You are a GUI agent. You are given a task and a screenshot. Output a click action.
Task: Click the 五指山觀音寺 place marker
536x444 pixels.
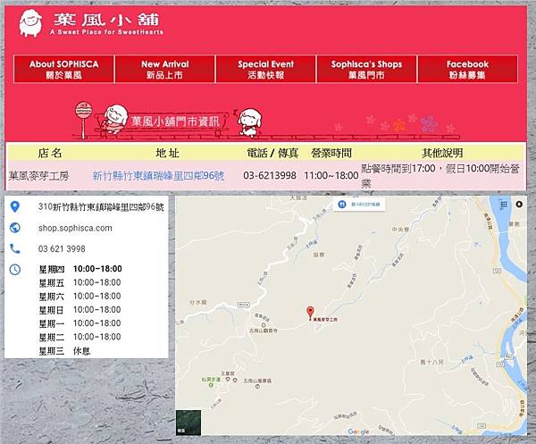pyautogui.click(x=264, y=325)
